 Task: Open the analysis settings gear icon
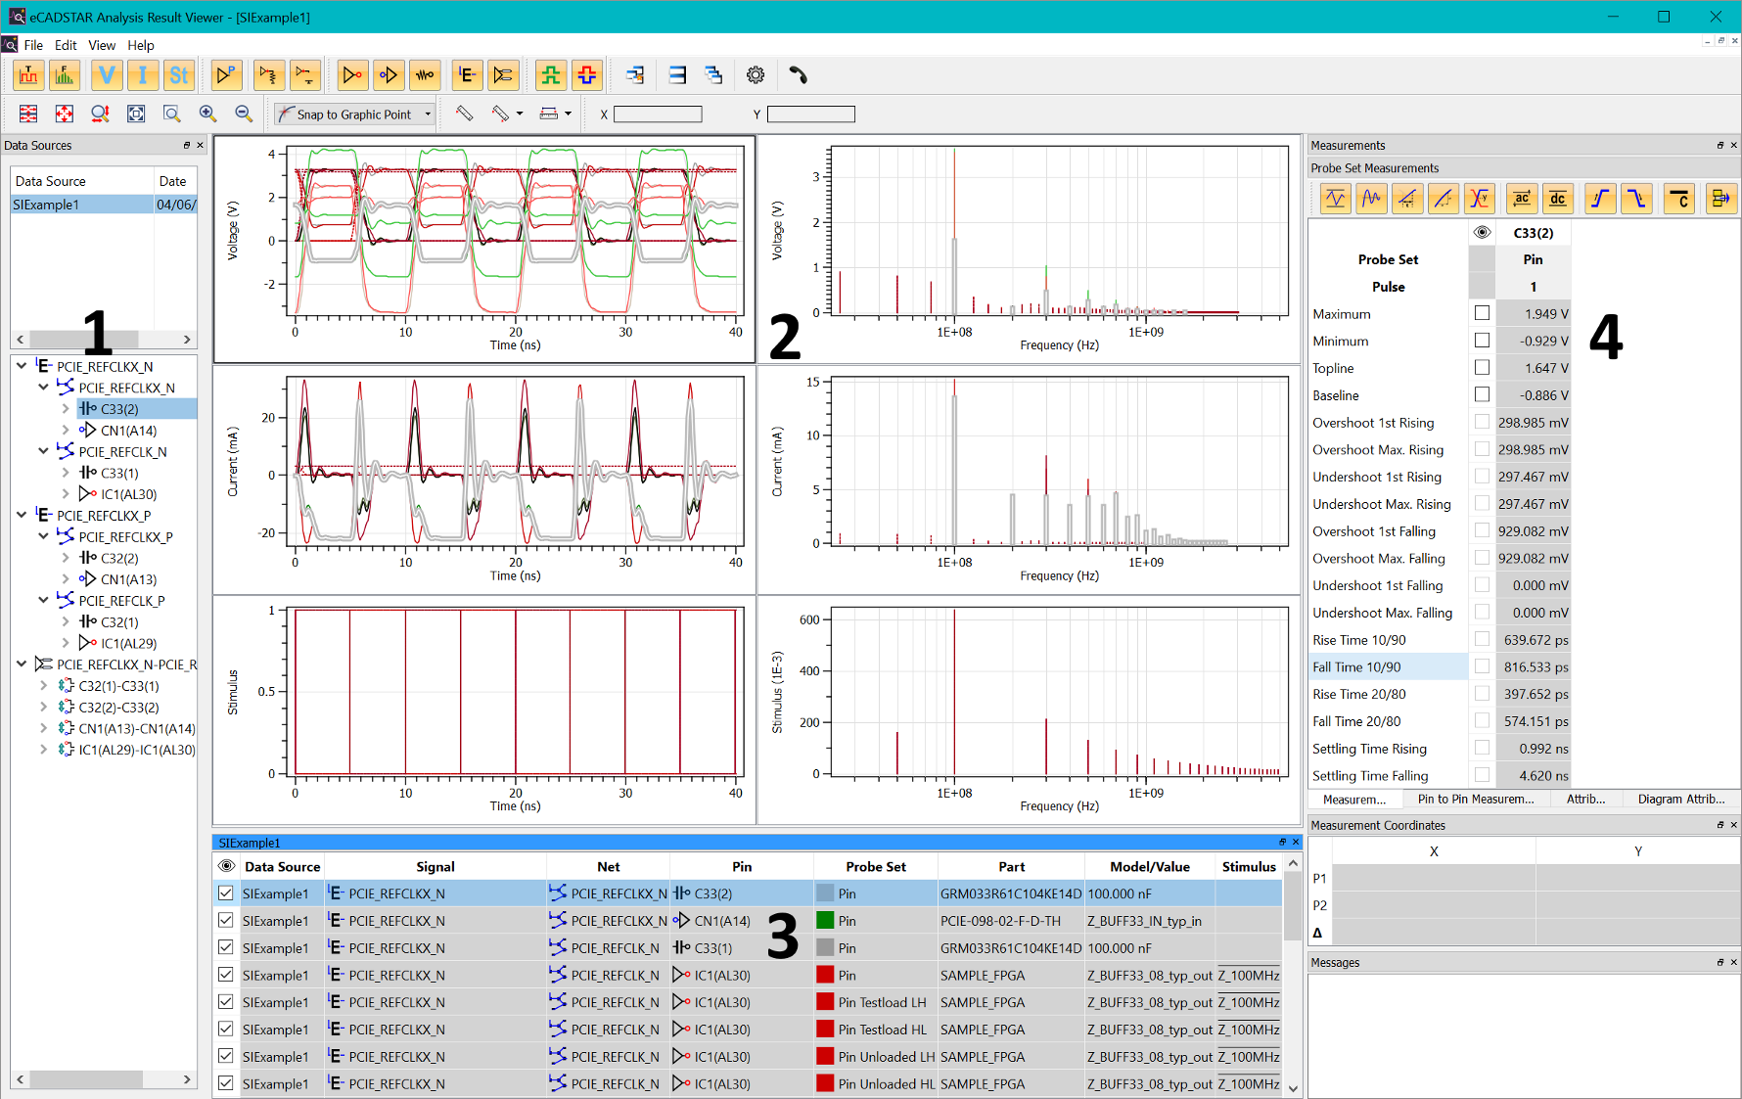pos(755,74)
